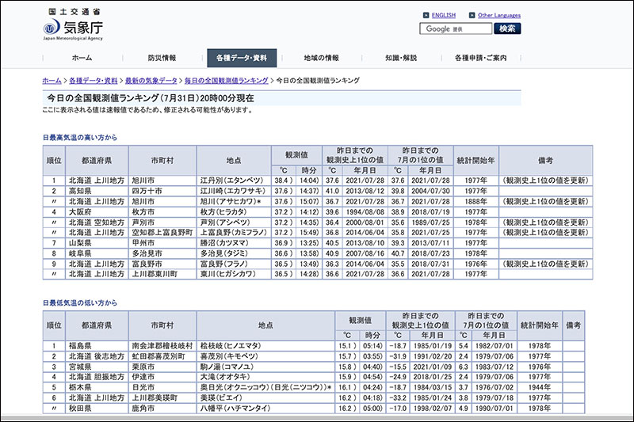Click 毎日の全国観測値ランキング breadcrumb link

point(227,81)
